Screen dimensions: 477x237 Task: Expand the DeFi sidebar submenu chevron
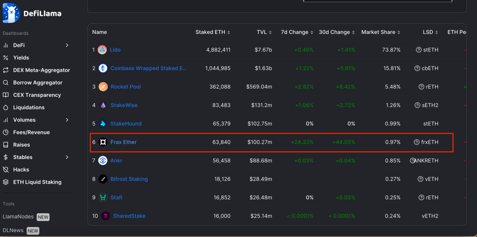point(67,45)
